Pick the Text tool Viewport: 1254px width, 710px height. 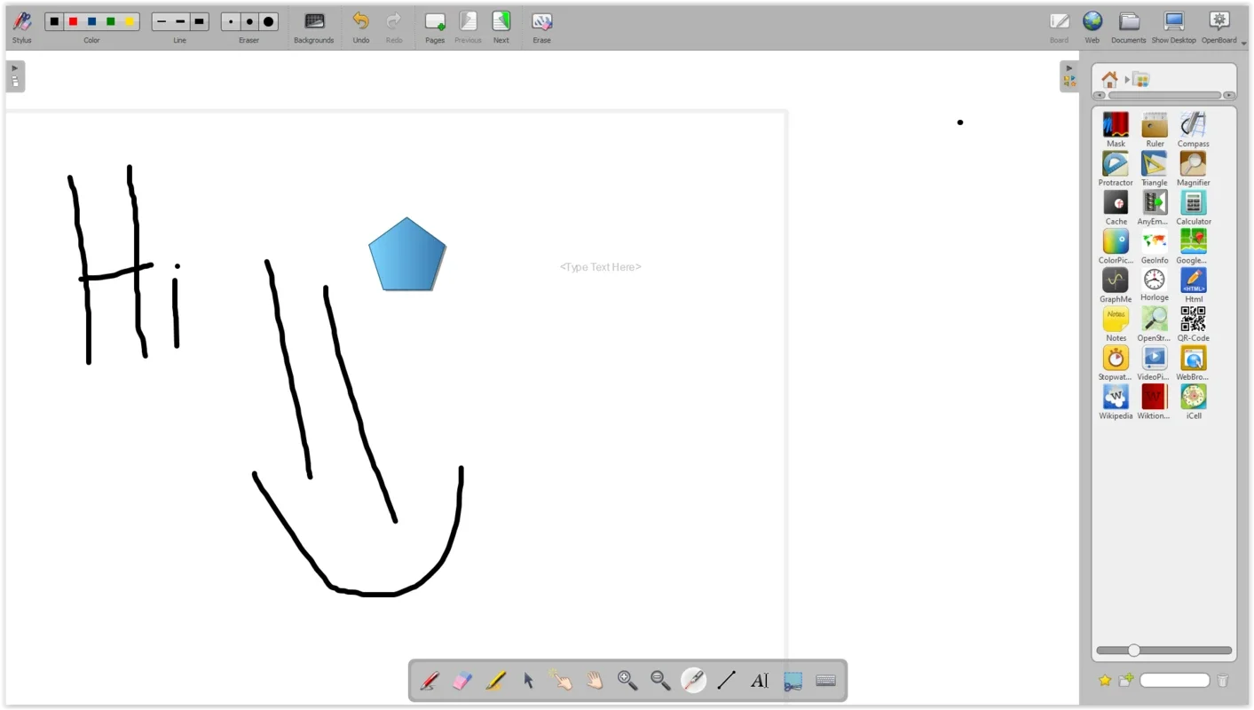(760, 681)
